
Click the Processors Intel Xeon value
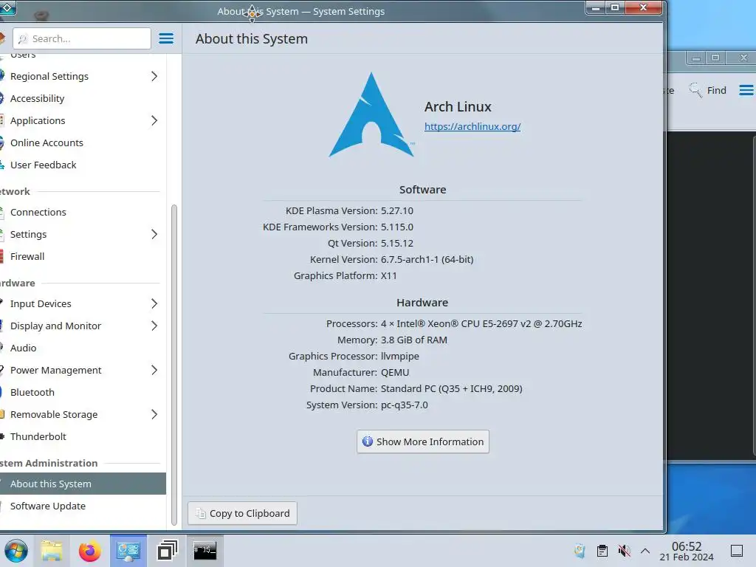click(x=481, y=324)
